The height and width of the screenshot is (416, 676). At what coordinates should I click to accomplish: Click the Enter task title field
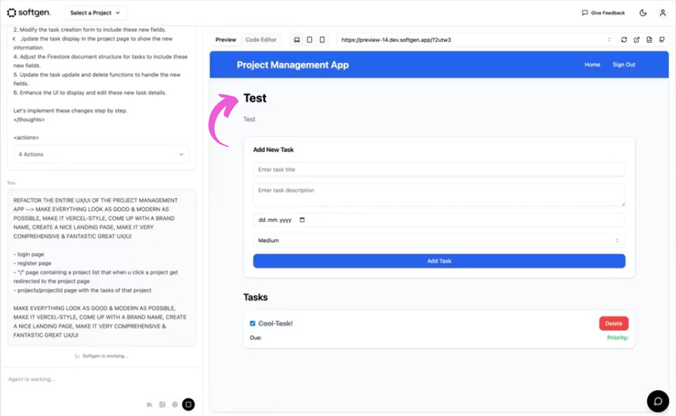[x=439, y=169]
